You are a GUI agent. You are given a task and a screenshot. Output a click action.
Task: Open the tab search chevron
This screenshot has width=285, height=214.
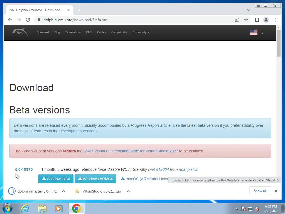249,10
